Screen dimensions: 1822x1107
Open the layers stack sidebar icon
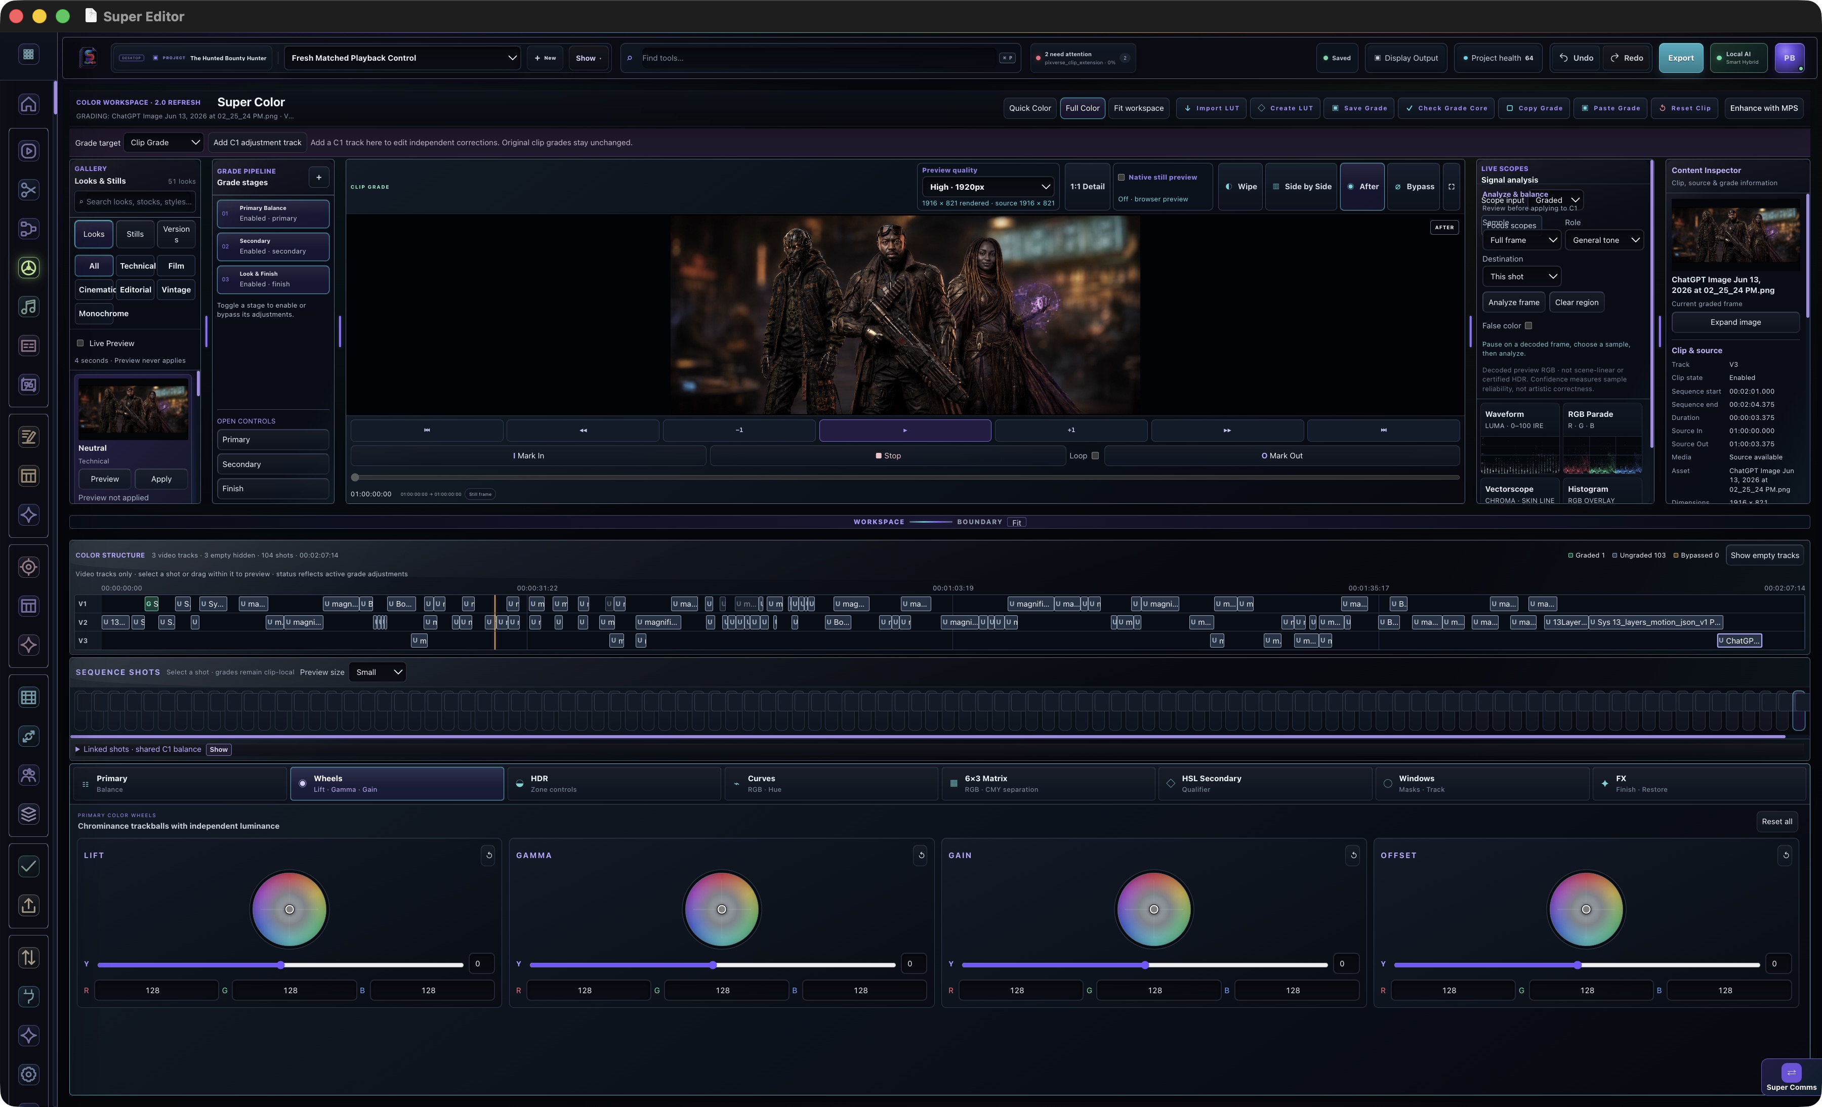28,815
